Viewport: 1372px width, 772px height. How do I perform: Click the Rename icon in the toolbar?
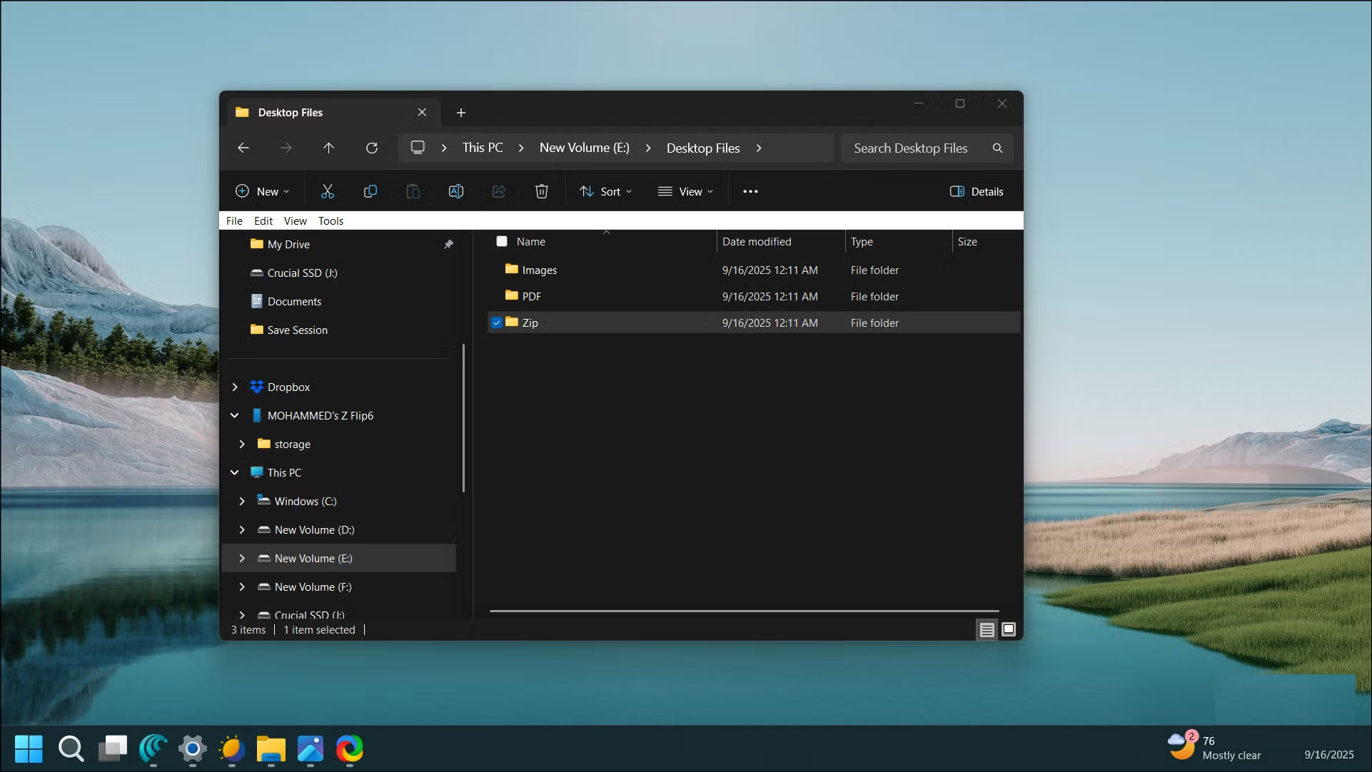(x=456, y=191)
